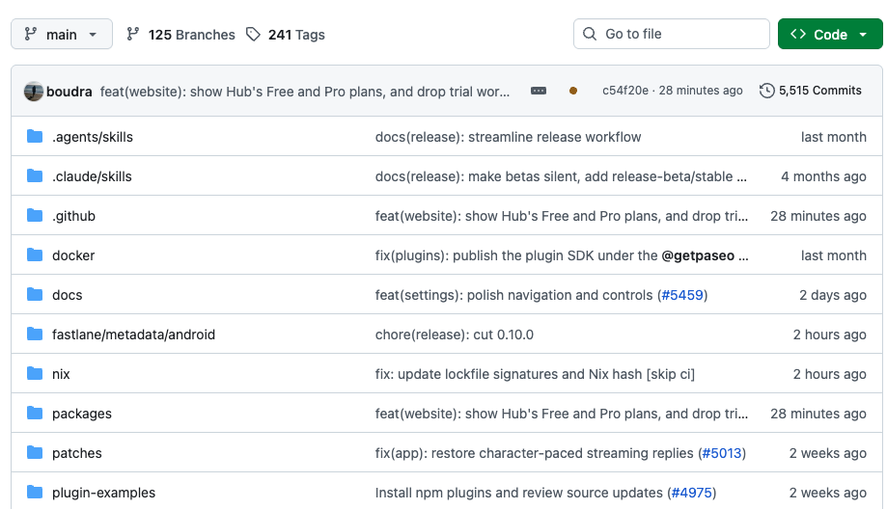Open commit 'fix(app): restore character-paced streaming replies'
The image size is (887, 509).
pyautogui.click(x=534, y=453)
